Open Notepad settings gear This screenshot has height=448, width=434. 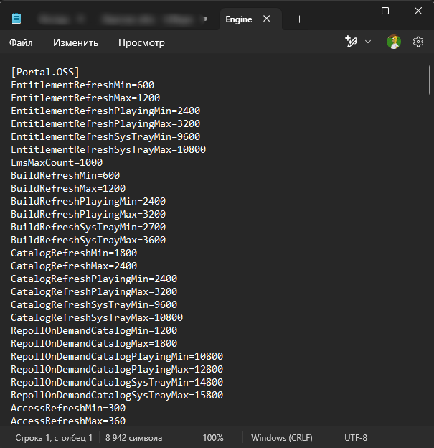pyautogui.click(x=418, y=42)
